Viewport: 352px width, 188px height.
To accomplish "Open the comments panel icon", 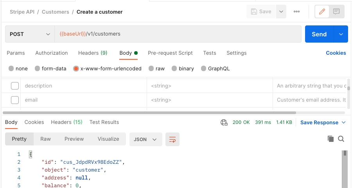I will coord(336,12).
